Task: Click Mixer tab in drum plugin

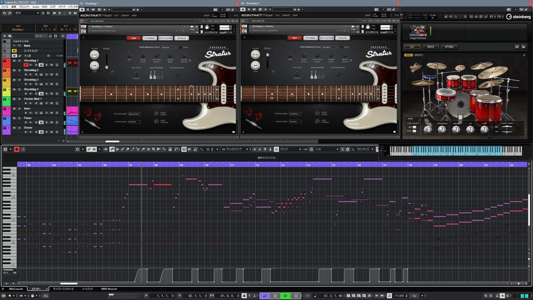Action: coord(431,47)
